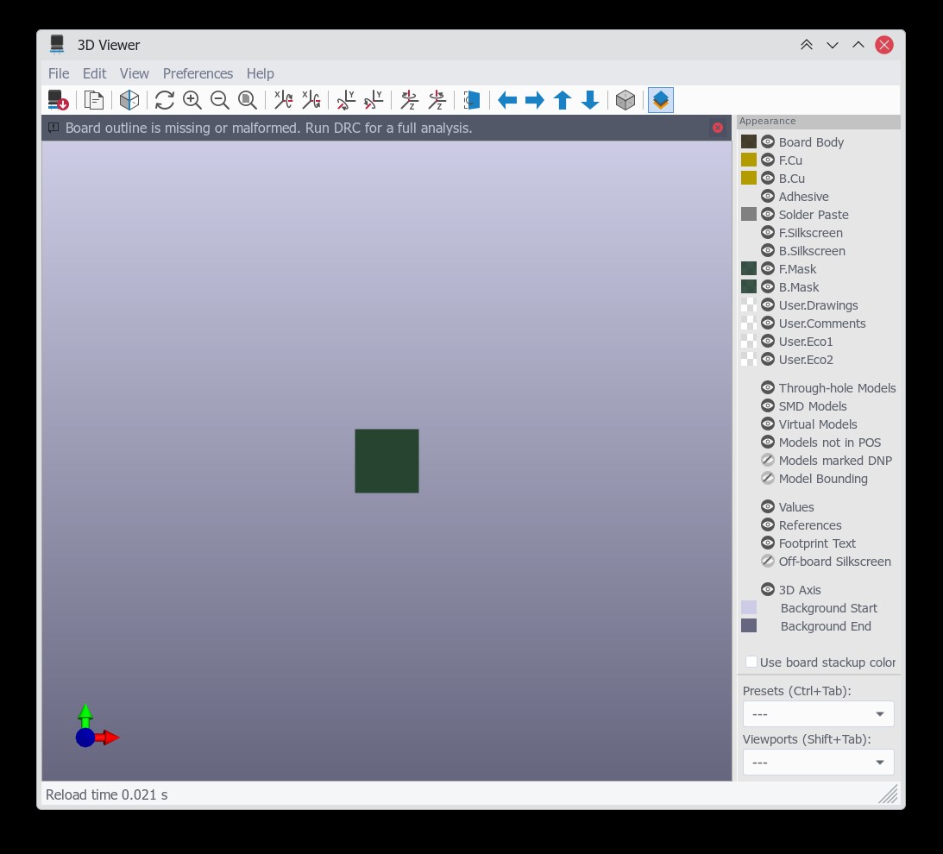Click the 3D Viewer title bar app icon
The height and width of the screenshot is (854, 943).
pyautogui.click(x=57, y=45)
